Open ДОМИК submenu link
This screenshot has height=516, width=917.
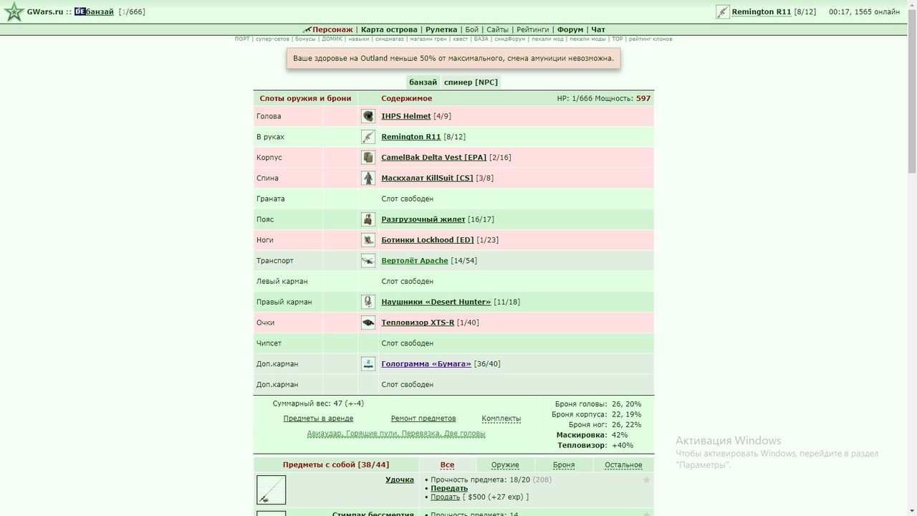click(332, 39)
